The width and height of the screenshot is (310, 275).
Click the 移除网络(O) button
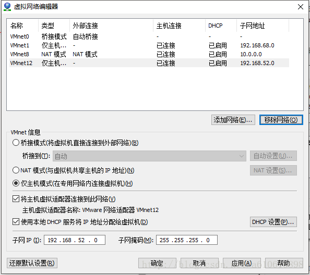281,120
